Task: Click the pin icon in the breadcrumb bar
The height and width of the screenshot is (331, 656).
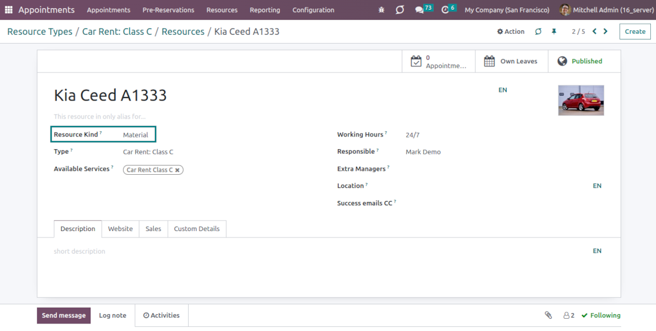Action: (x=554, y=31)
